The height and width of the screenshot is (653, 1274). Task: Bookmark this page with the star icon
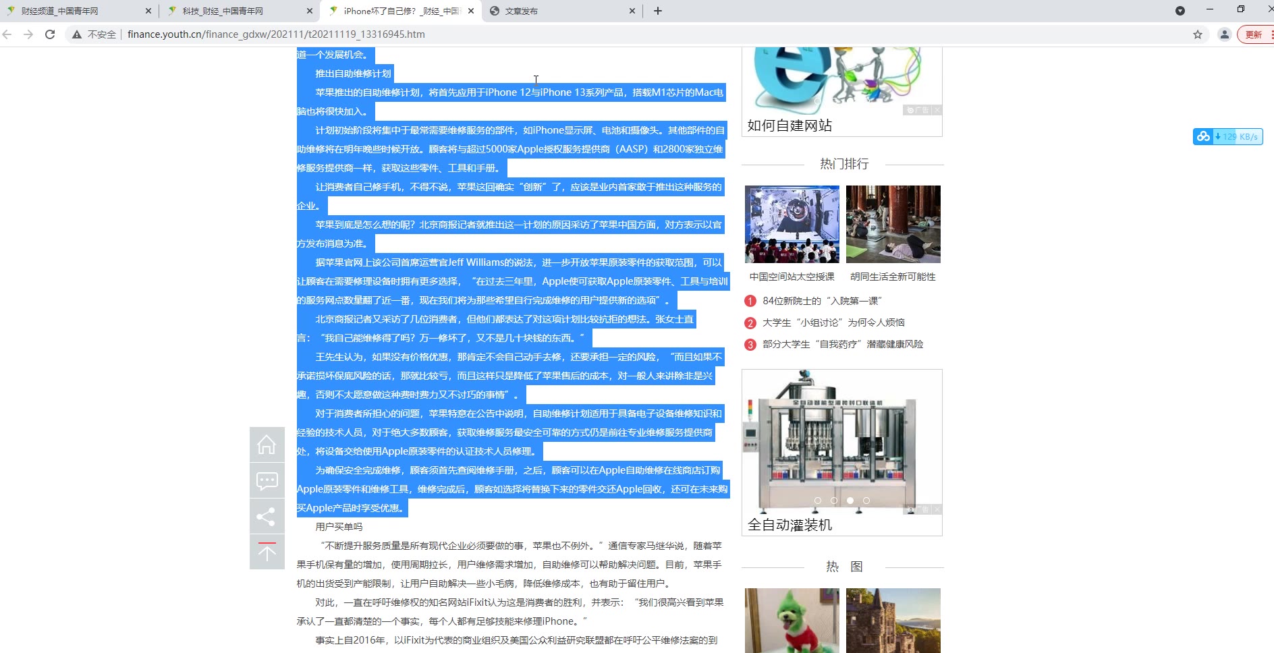(x=1198, y=34)
